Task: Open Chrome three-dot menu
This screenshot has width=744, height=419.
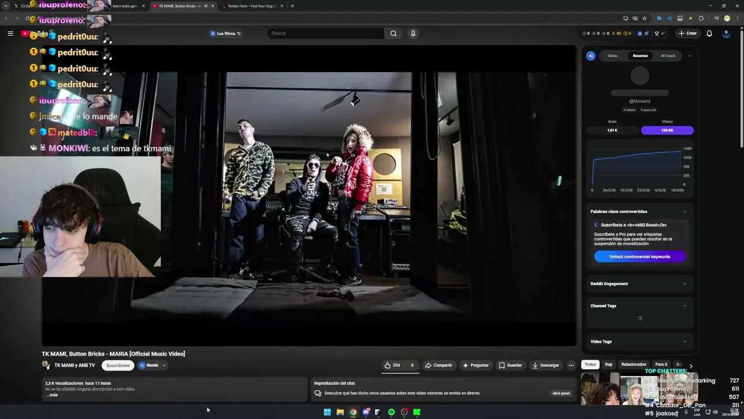Action: (737, 19)
